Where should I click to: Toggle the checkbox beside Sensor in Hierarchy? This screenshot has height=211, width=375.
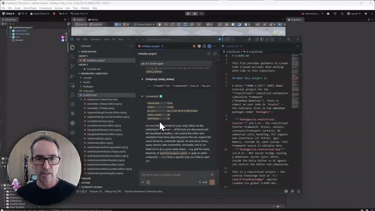(66, 40)
